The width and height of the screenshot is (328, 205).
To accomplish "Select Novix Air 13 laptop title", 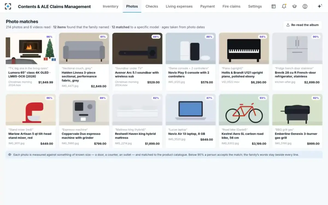I will 187,134.
